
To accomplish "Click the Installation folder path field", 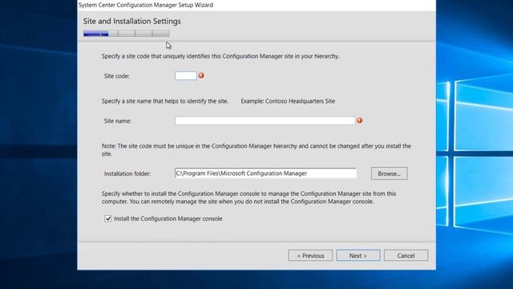I will [265, 173].
